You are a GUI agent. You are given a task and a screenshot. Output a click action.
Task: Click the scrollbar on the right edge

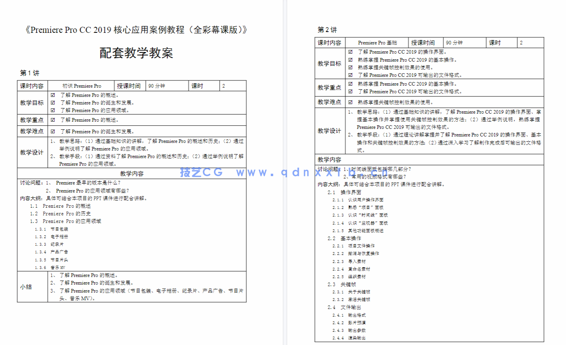tap(564, 172)
